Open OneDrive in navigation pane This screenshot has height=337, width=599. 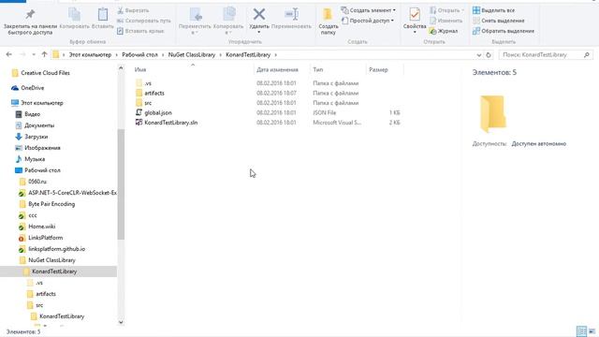pos(33,88)
